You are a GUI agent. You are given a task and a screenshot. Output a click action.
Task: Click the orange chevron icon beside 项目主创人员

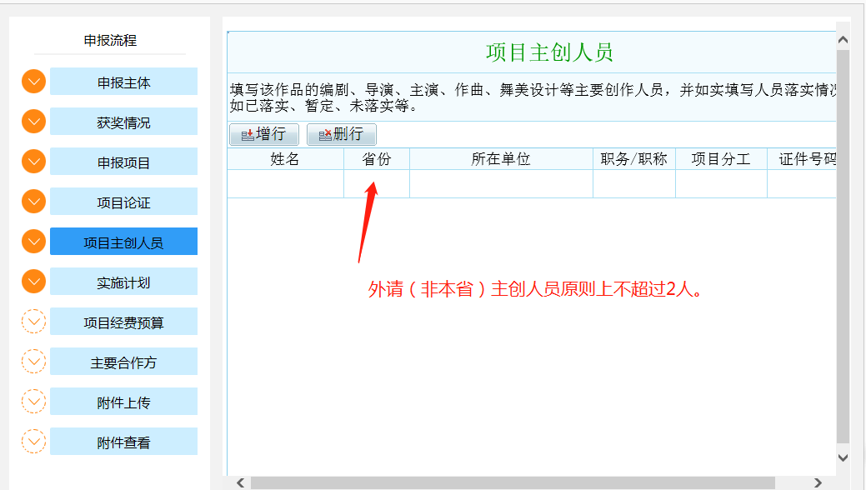coord(33,242)
